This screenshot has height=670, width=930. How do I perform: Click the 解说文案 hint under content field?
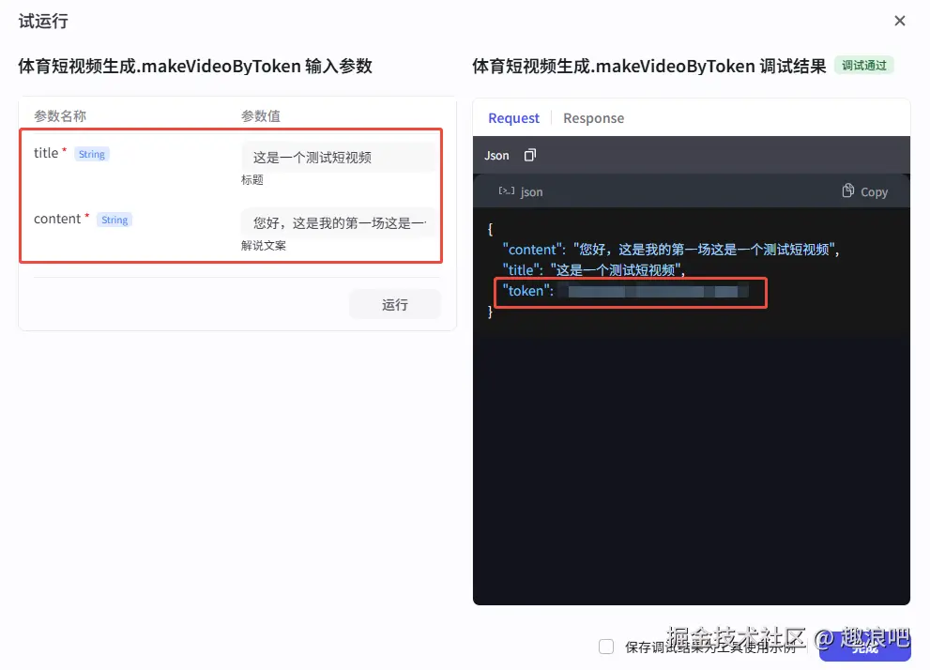click(264, 246)
